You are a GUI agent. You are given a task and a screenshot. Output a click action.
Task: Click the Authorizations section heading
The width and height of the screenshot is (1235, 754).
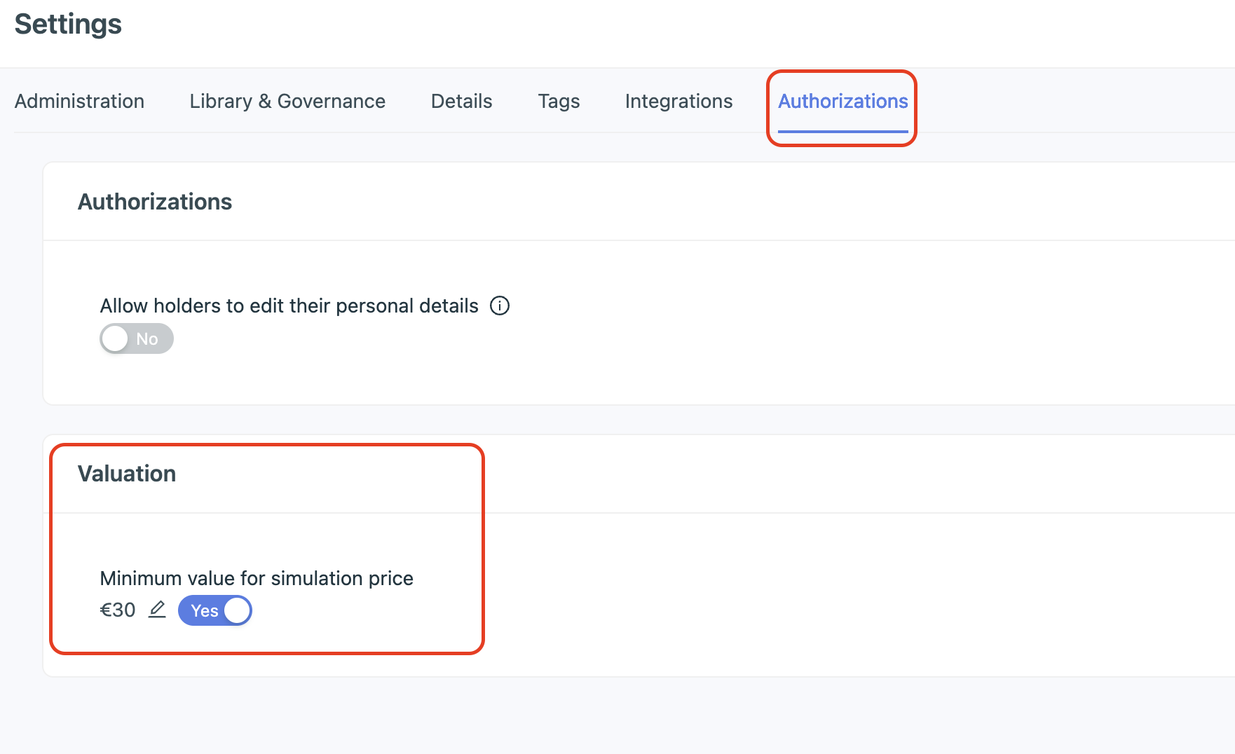click(x=155, y=202)
